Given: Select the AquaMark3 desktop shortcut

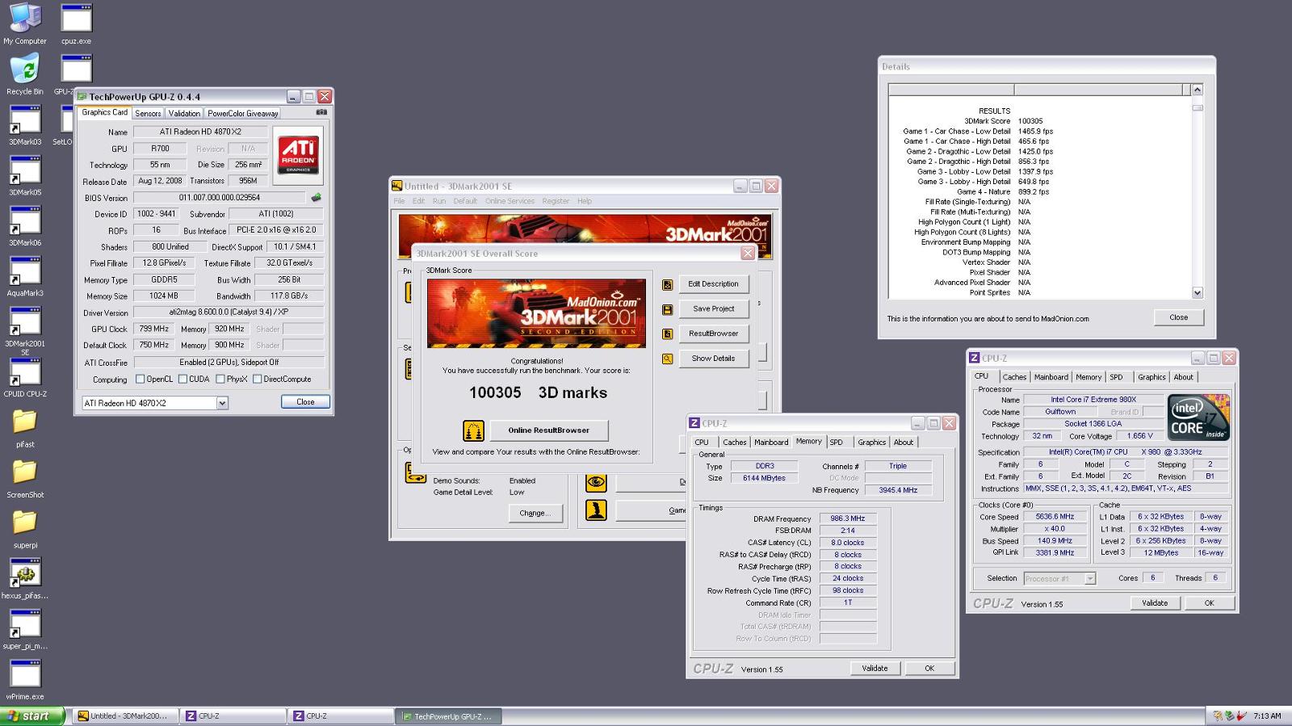Looking at the screenshot, I should 25,276.
